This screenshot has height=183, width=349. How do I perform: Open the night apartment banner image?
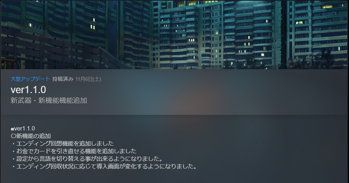tap(174, 34)
